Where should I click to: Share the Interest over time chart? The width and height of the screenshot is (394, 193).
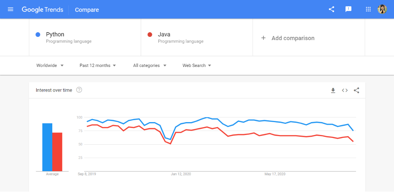point(356,91)
